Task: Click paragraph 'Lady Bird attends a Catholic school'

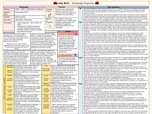Action: click(x=16, y=57)
